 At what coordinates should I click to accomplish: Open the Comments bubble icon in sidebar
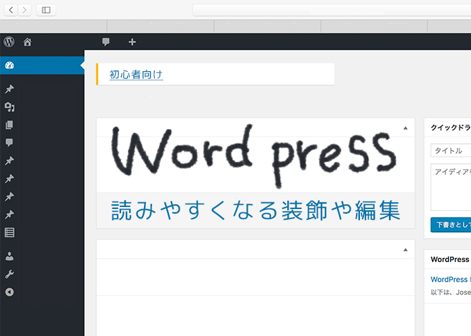[9, 142]
